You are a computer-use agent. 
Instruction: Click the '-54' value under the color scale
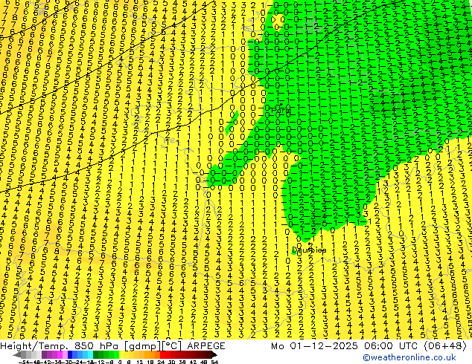24,363
